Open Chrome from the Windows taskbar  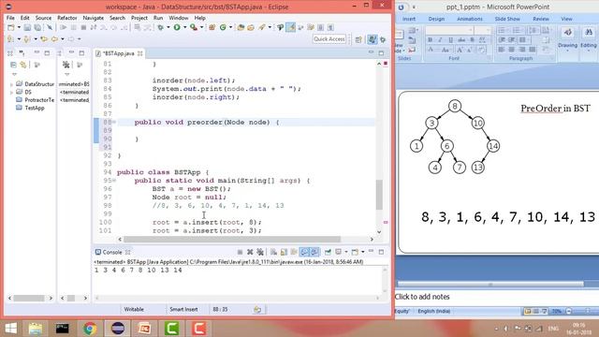click(x=90, y=329)
